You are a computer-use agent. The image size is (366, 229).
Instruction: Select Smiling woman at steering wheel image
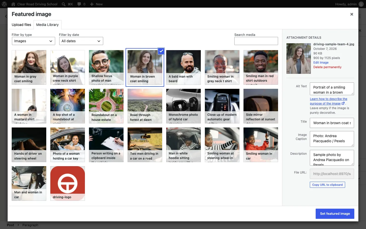222,145
